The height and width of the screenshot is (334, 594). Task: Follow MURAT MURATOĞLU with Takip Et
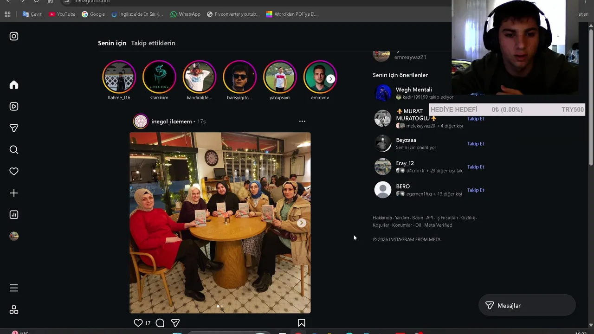pyautogui.click(x=476, y=119)
